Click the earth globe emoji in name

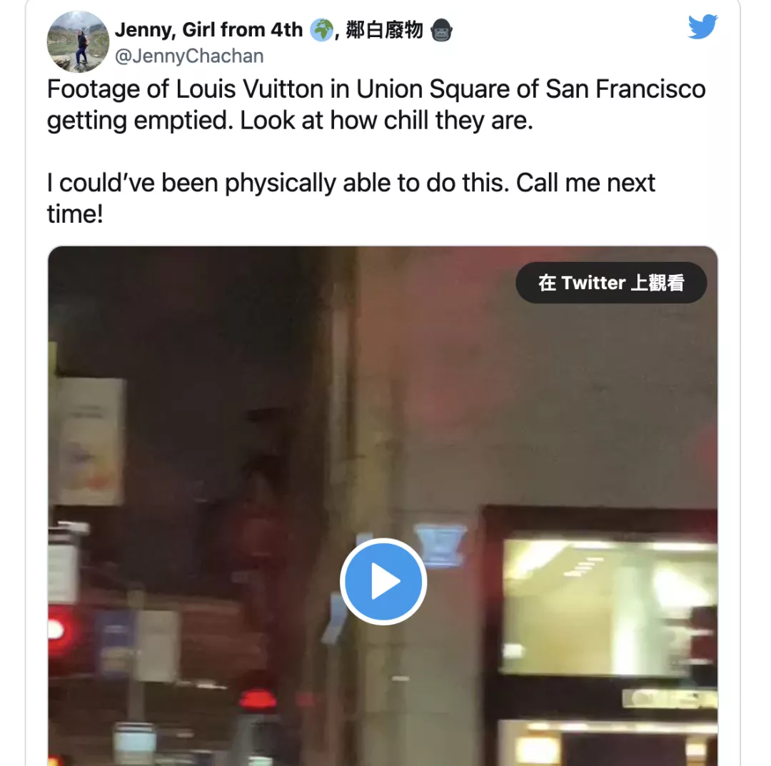coord(322,30)
